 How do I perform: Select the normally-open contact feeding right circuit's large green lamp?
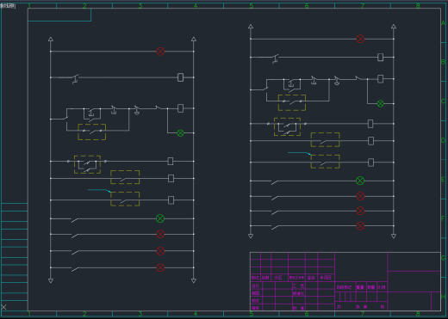click(275, 182)
